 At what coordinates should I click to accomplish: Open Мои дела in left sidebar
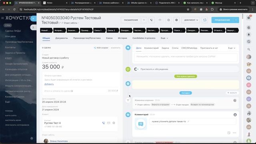coord(10,36)
